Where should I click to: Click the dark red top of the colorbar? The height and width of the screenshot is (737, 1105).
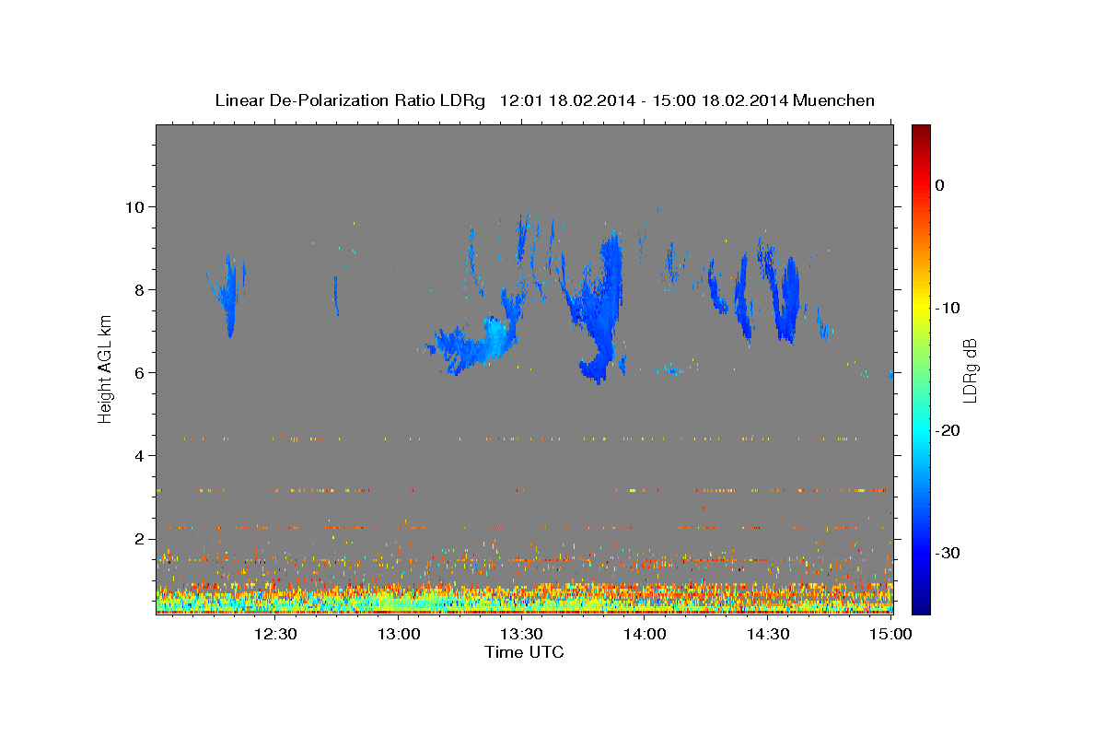click(921, 132)
